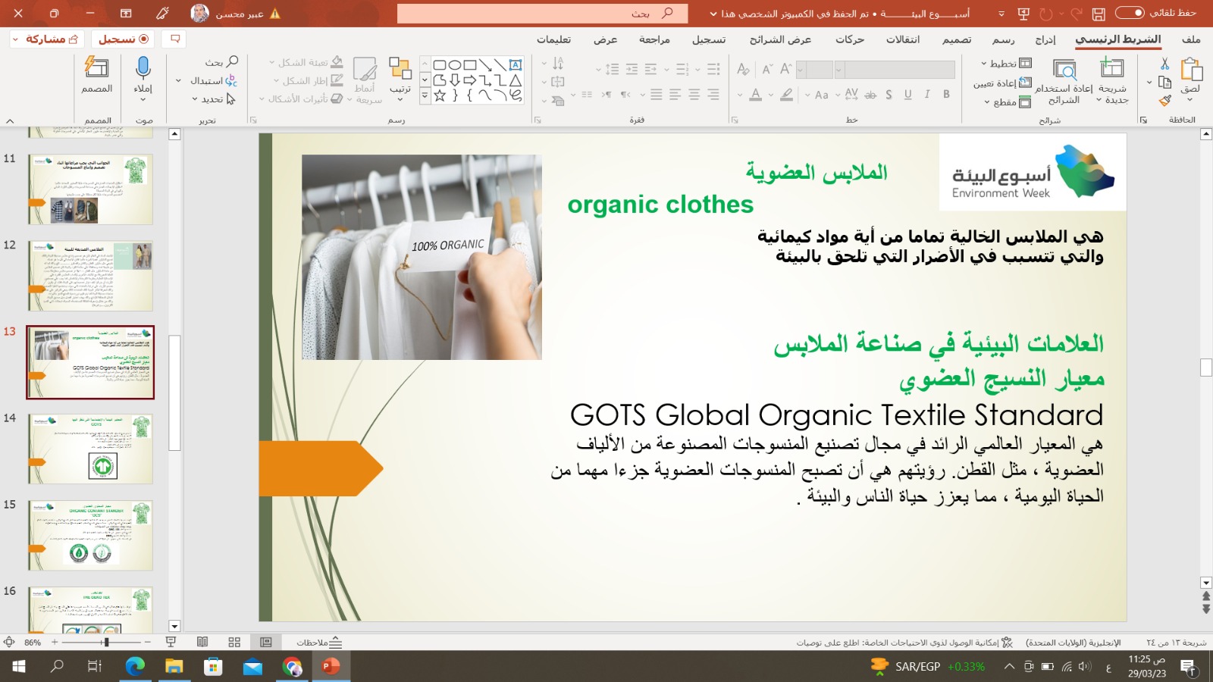The height and width of the screenshot is (682, 1213).
Task: Toggle the AutoSave (حفظ تلقائي) switch
Action: pyautogui.click(x=1130, y=13)
